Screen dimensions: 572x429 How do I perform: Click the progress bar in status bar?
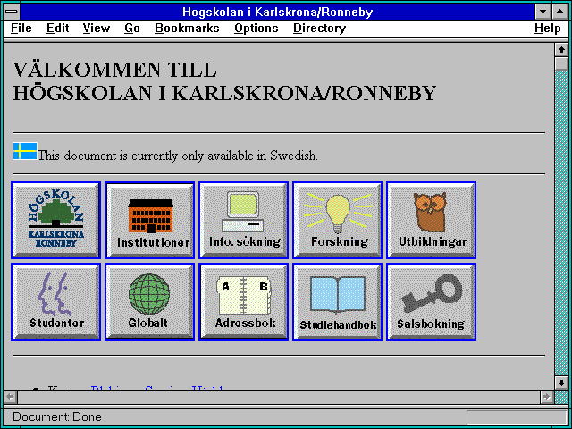517,416
